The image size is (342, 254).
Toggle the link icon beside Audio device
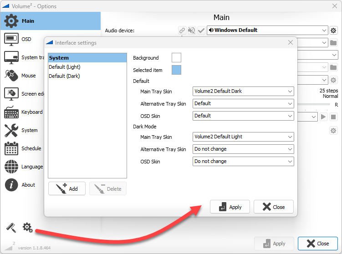click(182, 30)
